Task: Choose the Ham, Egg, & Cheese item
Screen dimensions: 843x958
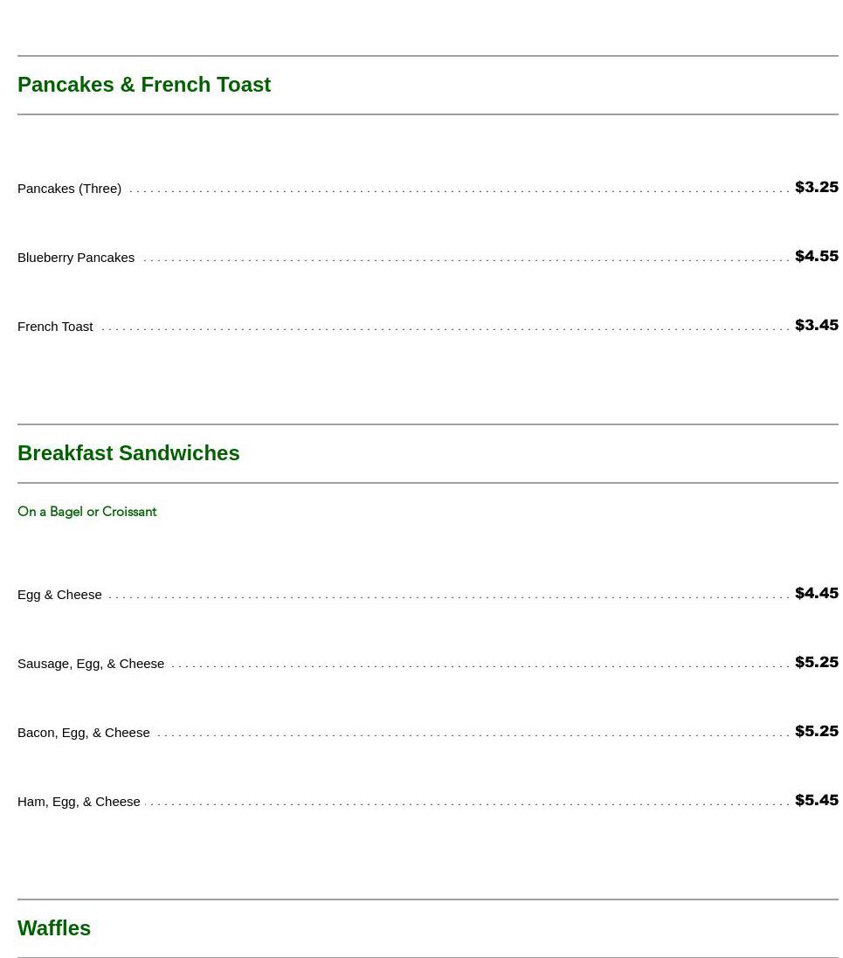Action: 79,802
